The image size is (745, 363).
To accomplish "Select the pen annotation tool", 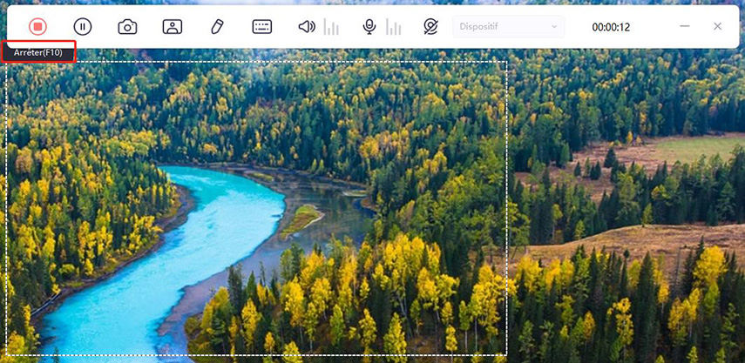I will pos(217,27).
